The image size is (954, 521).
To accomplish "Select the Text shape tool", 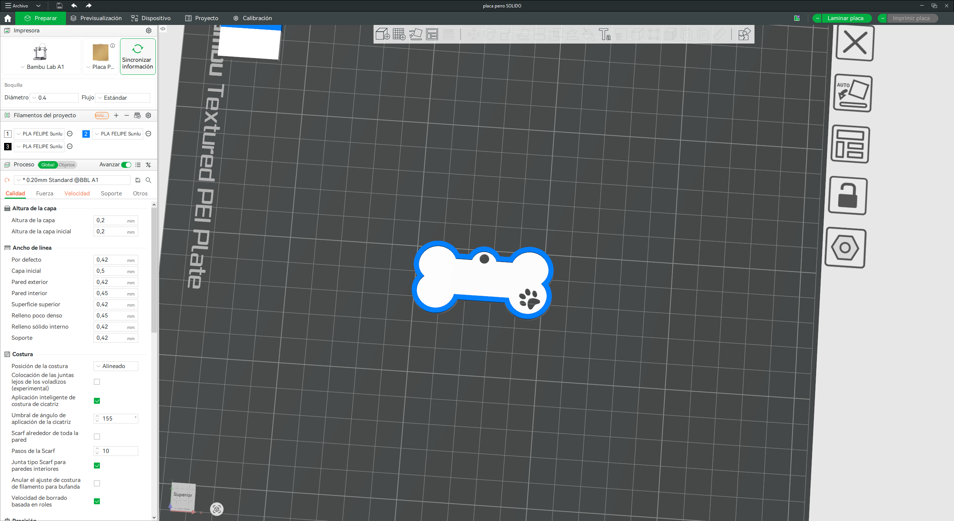I will (604, 34).
